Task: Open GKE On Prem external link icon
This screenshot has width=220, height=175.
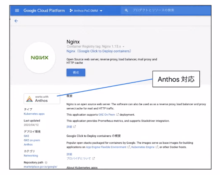Action: click(118, 115)
